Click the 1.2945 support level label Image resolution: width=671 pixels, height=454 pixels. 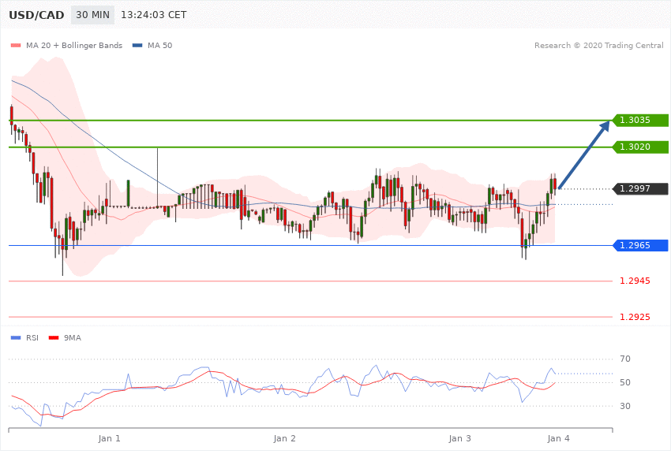click(635, 281)
